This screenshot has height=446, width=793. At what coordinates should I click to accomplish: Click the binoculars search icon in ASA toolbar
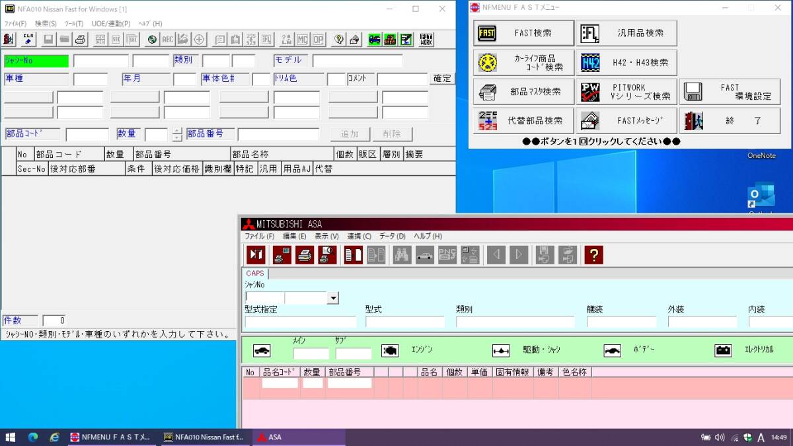pos(402,254)
